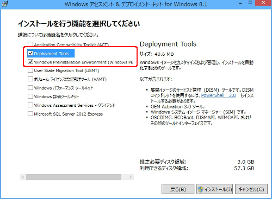Click the horizontal scrollbar left arrow
Image resolution: width=272 pixels, height=199 pixels.
click(23, 177)
